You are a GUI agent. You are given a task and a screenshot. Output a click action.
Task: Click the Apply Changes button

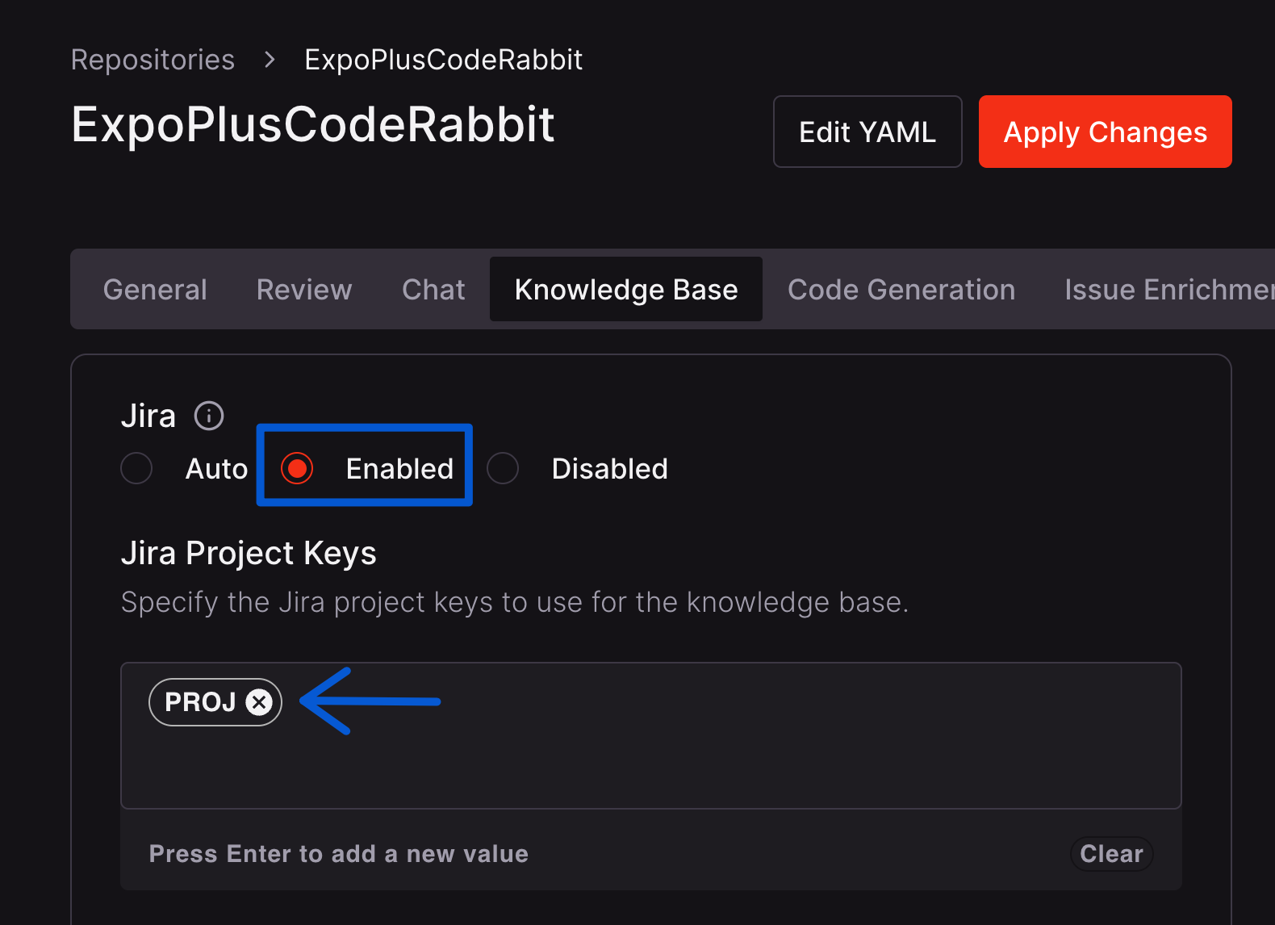pos(1105,132)
